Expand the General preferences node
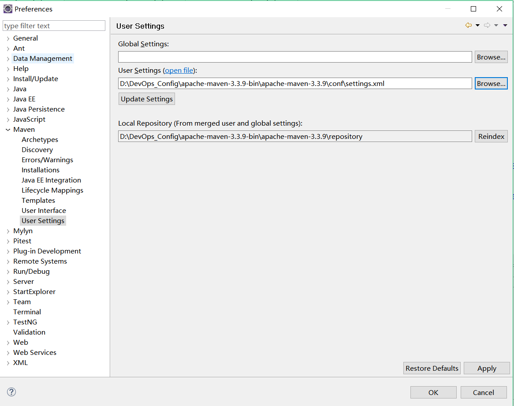The width and height of the screenshot is (514, 406). pyautogui.click(x=8, y=38)
